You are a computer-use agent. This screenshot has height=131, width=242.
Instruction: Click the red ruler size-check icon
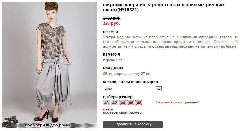[x=108, y=109]
